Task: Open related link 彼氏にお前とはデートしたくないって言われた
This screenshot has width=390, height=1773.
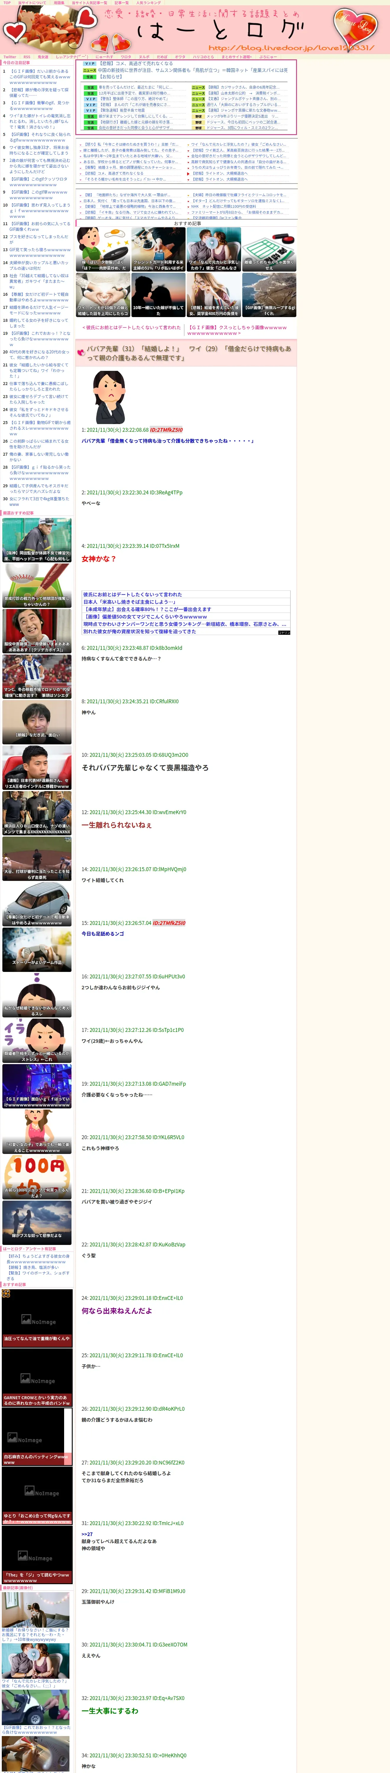Action: (133, 595)
